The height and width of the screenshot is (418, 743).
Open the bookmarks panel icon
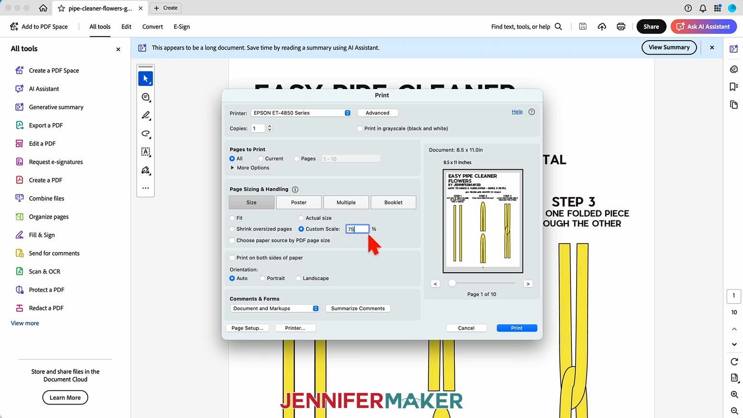pos(734,87)
